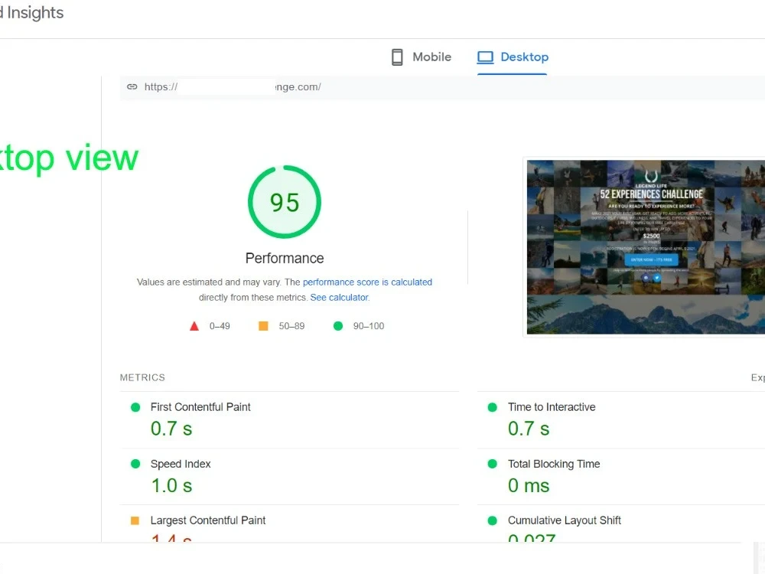Open the 'See calculator' link
The image size is (765, 574).
(340, 297)
